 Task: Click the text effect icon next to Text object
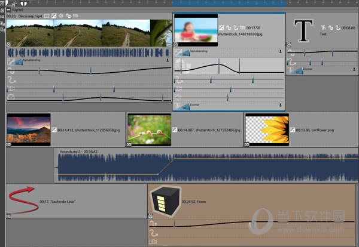324,27
